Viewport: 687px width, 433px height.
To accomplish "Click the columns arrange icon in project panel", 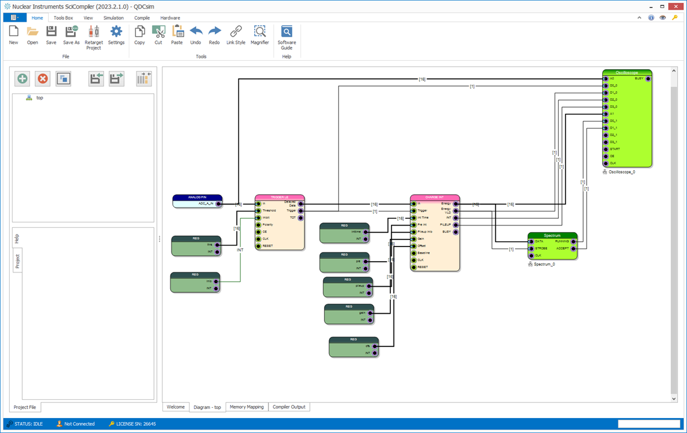I will pyautogui.click(x=144, y=79).
